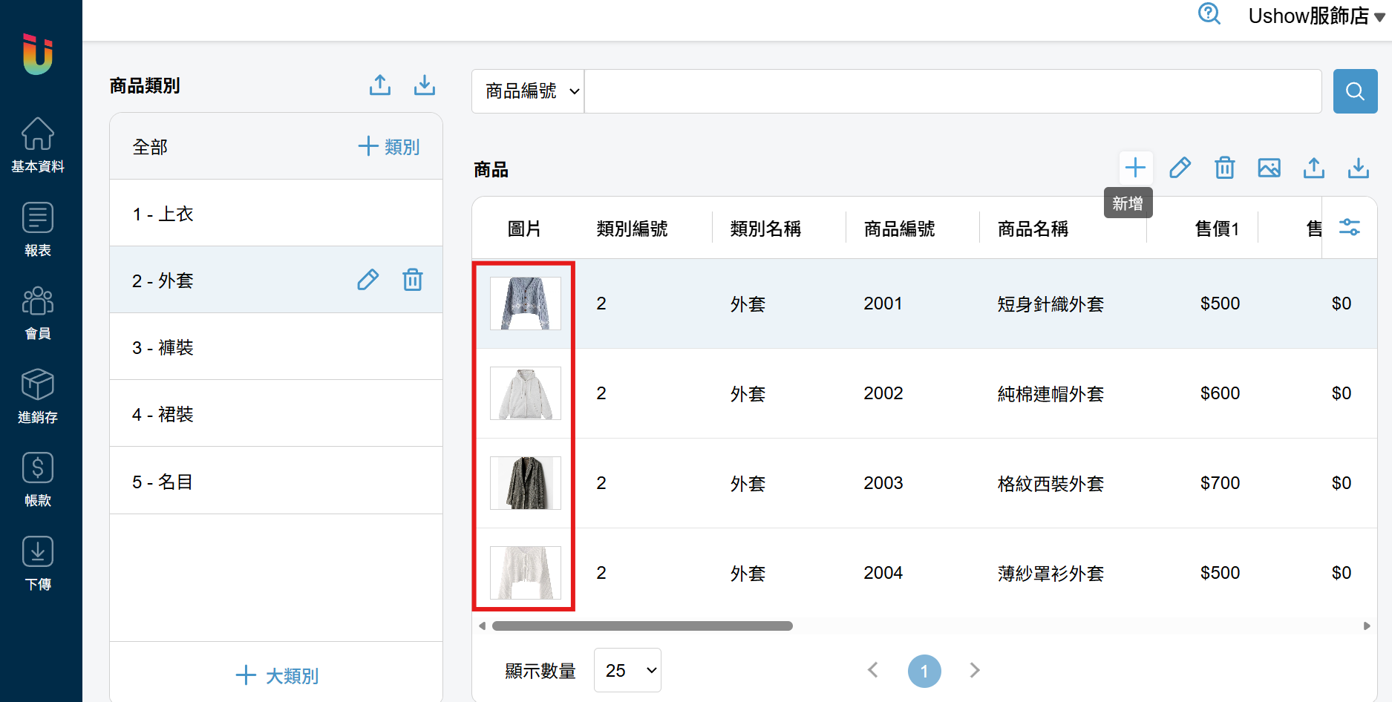Click the ＋類別 add category button
This screenshot has width=1392, height=702.
(388, 146)
